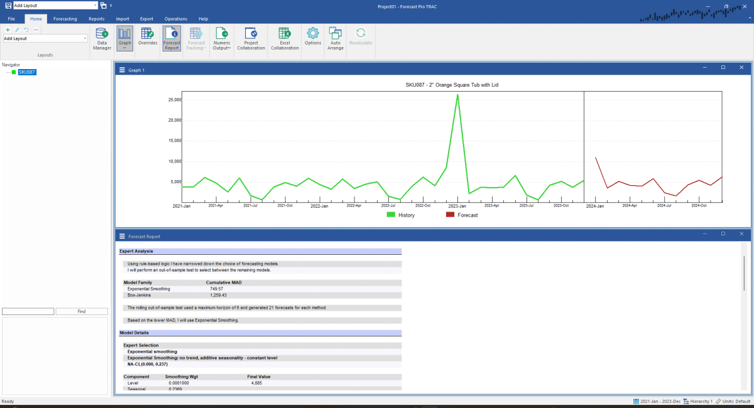The width and height of the screenshot is (754, 408).
Task: Click the graph title SKU087 Orange Square Tub
Action: [x=452, y=84]
